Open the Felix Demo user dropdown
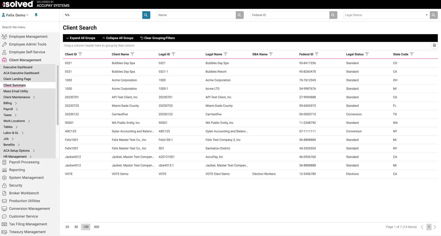Image resolution: width=441 pixels, height=236 pixels. [16, 15]
